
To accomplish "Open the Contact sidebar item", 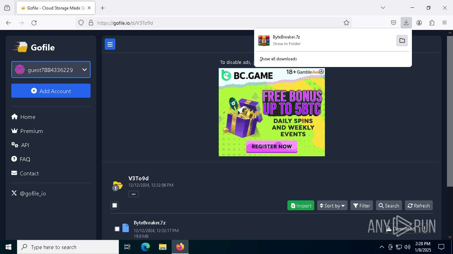I will 25,173.
